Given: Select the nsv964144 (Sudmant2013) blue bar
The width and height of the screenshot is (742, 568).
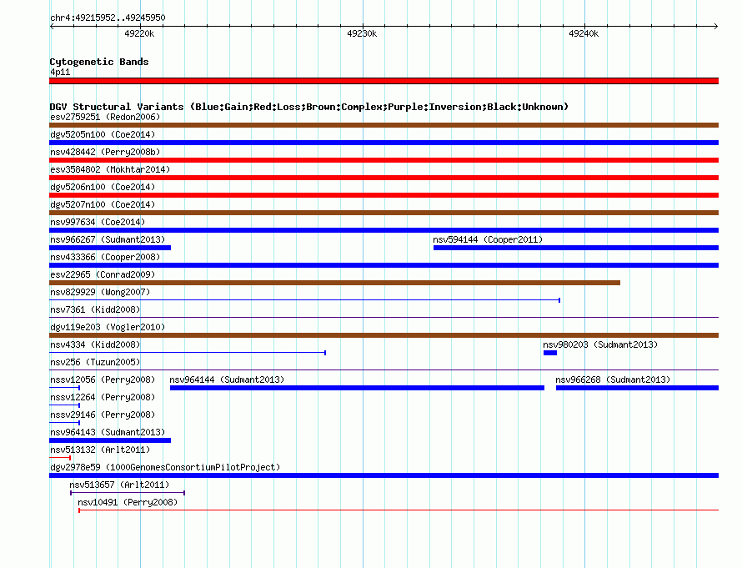Looking at the screenshot, I should (357, 388).
